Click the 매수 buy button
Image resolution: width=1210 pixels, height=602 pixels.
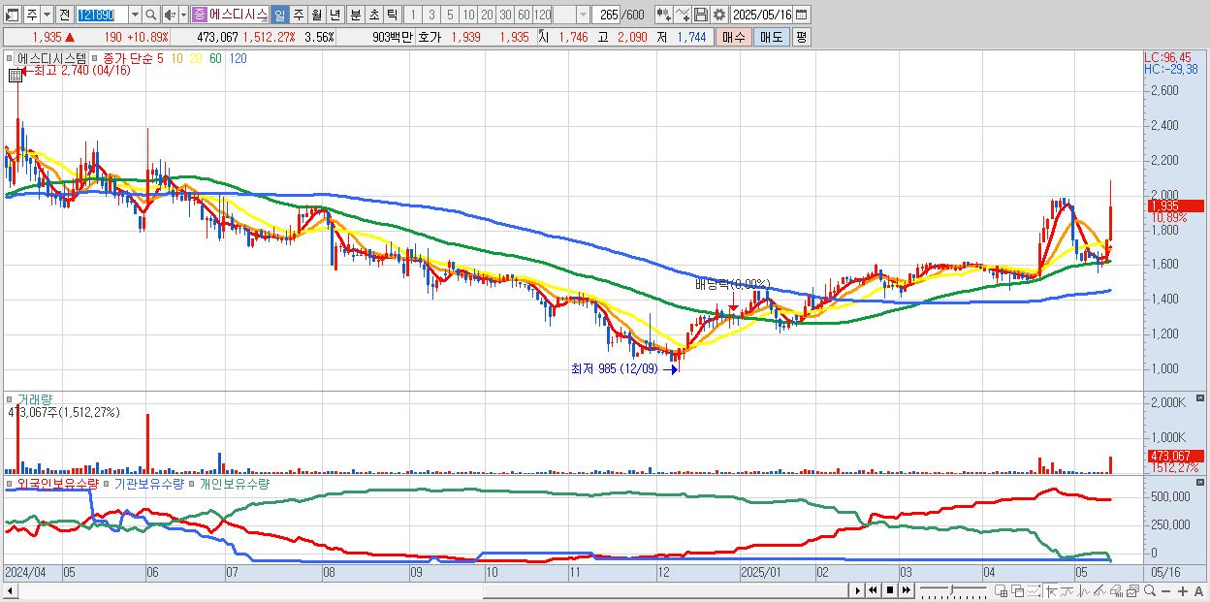click(734, 37)
